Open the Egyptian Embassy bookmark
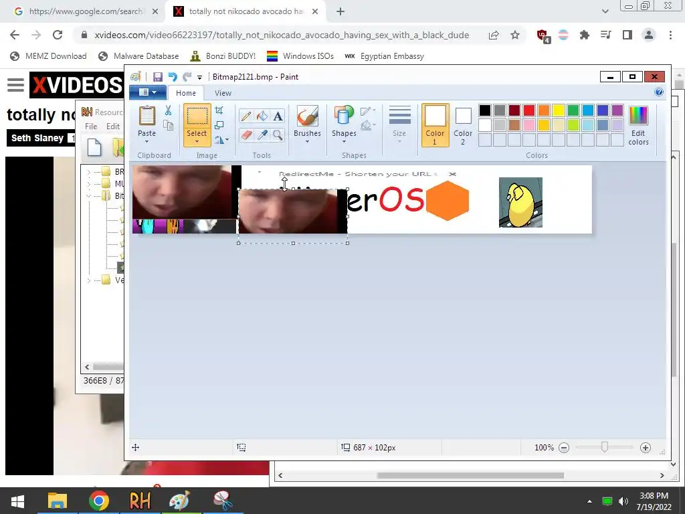Image resolution: width=685 pixels, height=514 pixels. point(385,56)
